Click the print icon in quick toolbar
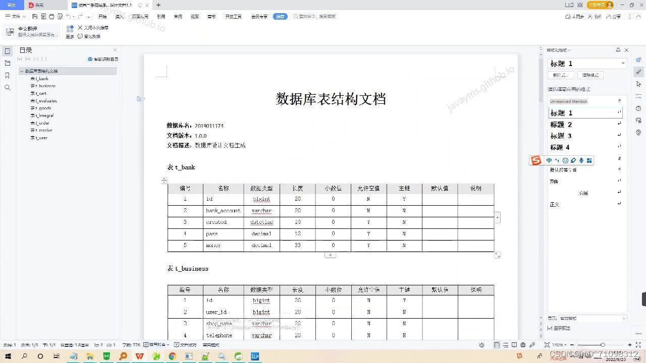 coord(52,17)
